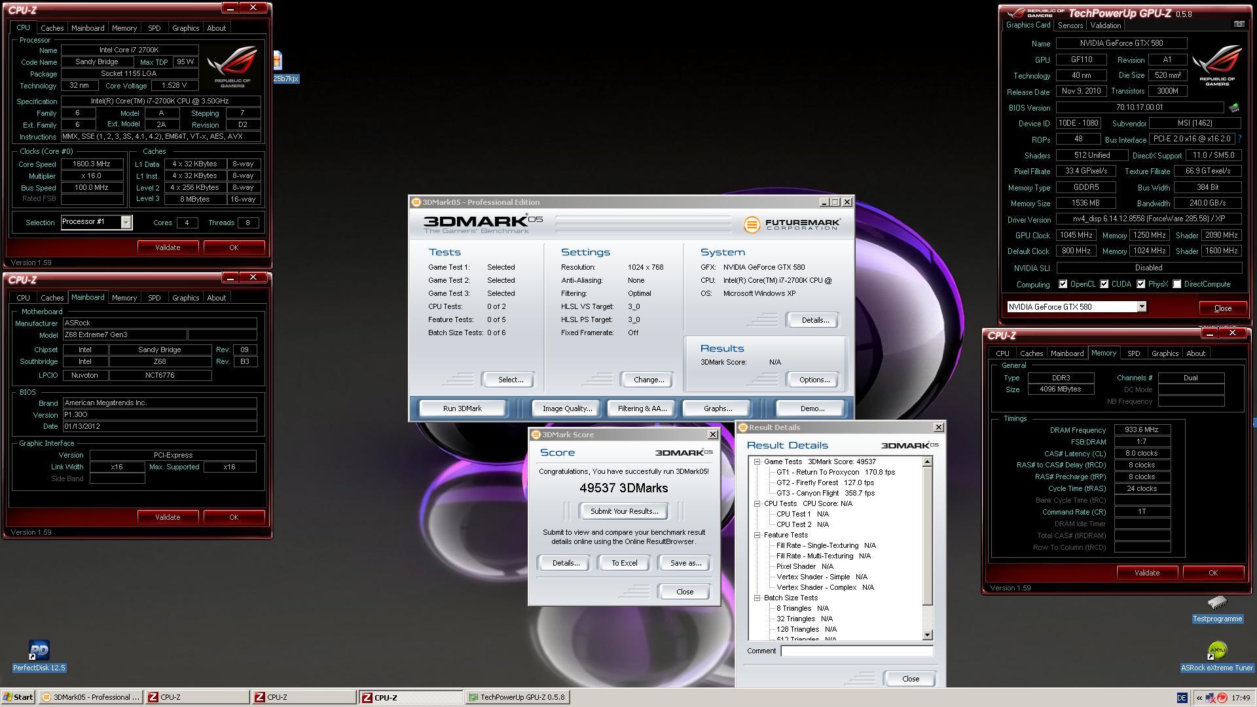1257x707 pixels.
Task: Collapse Batch Size Tests tree node
Action: coord(757,598)
